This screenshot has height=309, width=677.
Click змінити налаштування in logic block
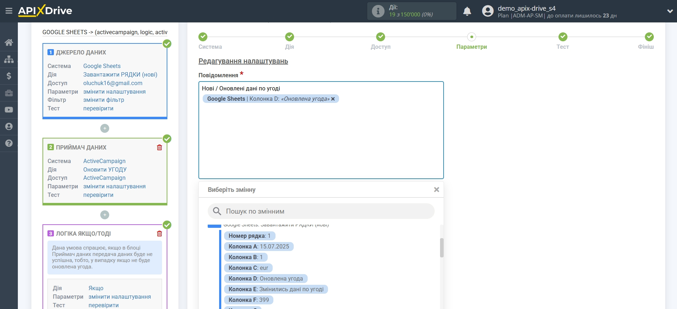click(x=120, y=297)
